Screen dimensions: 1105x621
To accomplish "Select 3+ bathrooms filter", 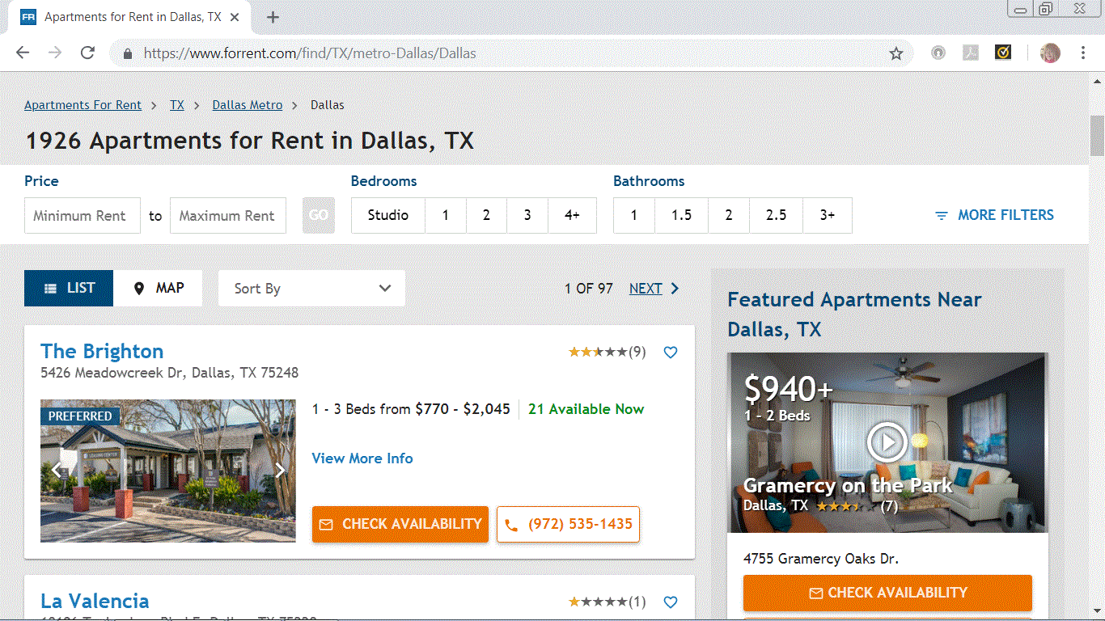I will pos(828,215).
